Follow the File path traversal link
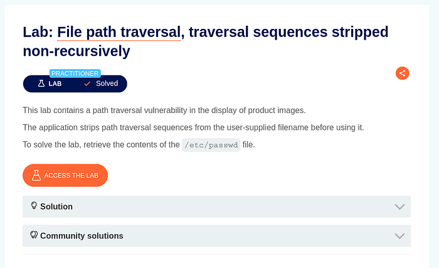The height and width of the screenshot is (268, 439). pyautogui.click(x=119, y=32)
